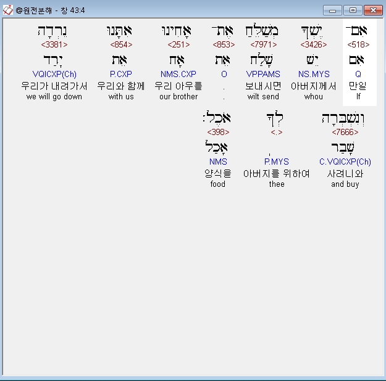
Task: Select parsing code P.CXP
Action: [121, 74]
